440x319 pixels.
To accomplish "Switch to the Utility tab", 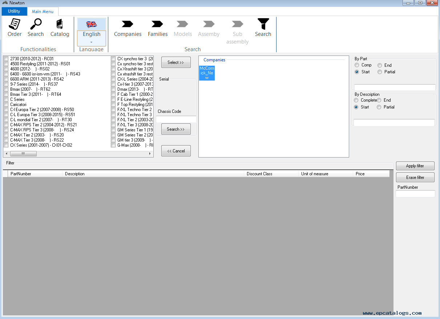I will (x=14, y=11).
